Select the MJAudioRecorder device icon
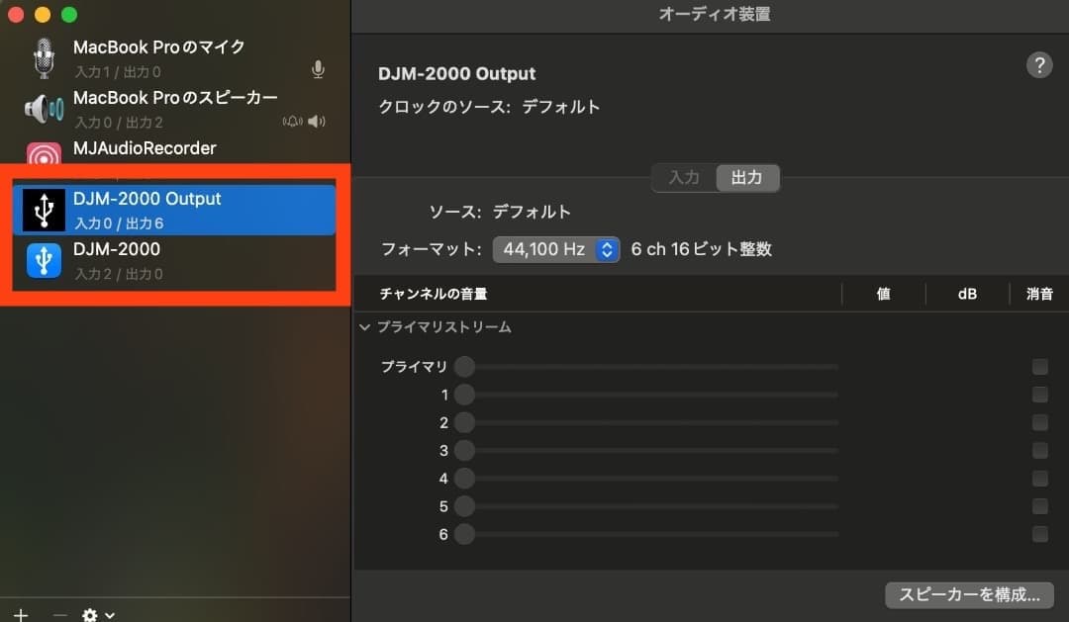This screenshot has width=1069, height=622. (43, 154)
